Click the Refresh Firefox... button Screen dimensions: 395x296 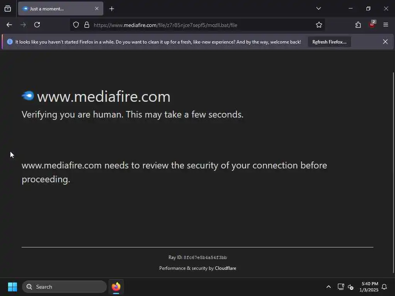pos(329,42)
